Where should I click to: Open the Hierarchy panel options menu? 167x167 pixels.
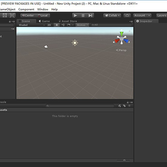(x=13, y=21)
